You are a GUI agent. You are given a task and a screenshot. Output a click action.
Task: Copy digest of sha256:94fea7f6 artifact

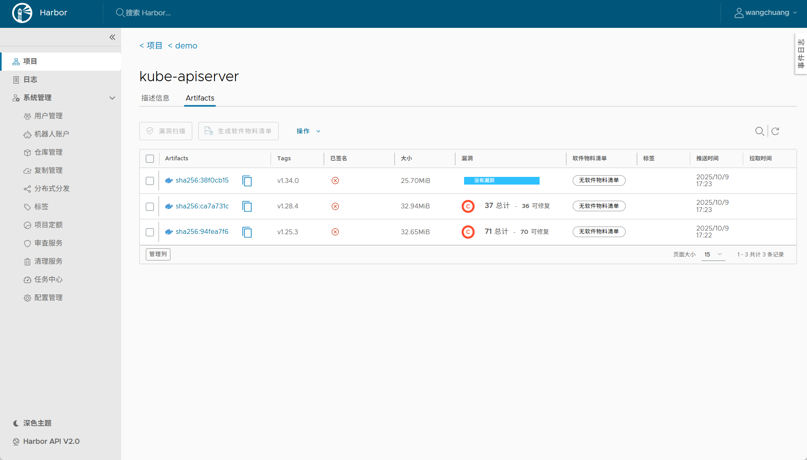tap(247, 232)
